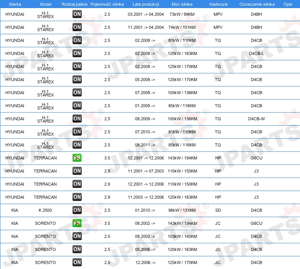Click the 12.2006 -> production date cell

145,262
